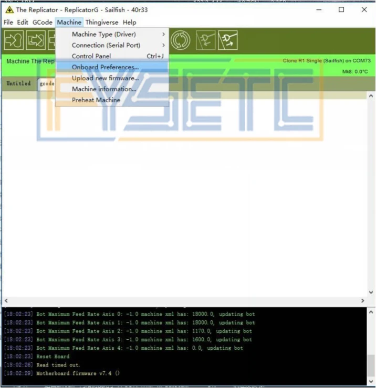Choose Control Panel menu entry
Image resolution: width=376 pixels, height=388 pixels.
(x=112, y=56)
